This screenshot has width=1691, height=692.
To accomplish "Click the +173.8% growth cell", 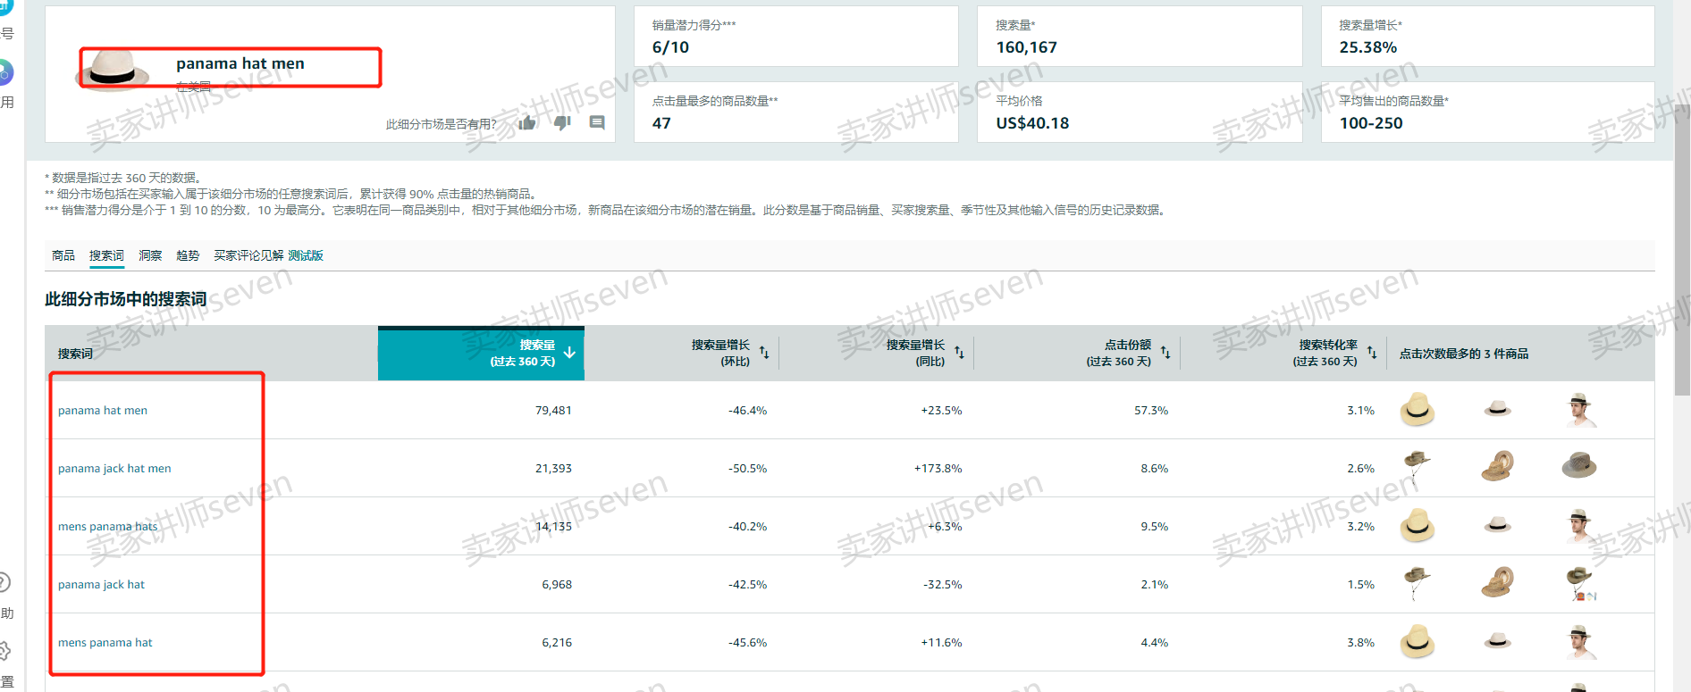I will click(x=938, y=469).
